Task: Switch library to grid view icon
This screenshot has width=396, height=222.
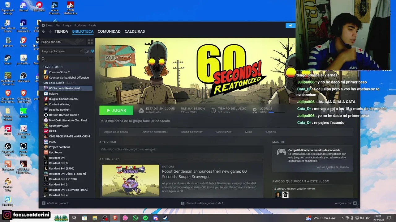Action: (90, 42)
